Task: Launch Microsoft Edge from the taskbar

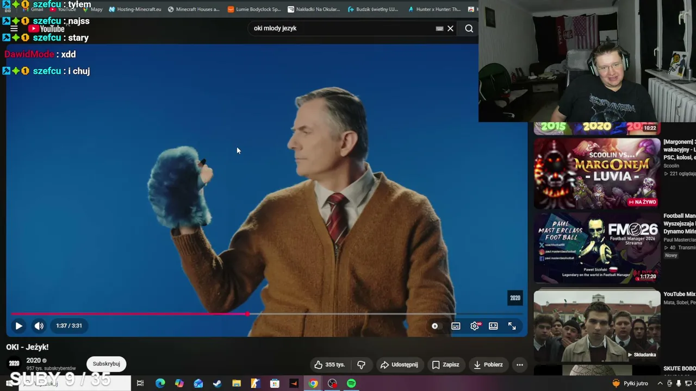Action: [x=160, y=383]
